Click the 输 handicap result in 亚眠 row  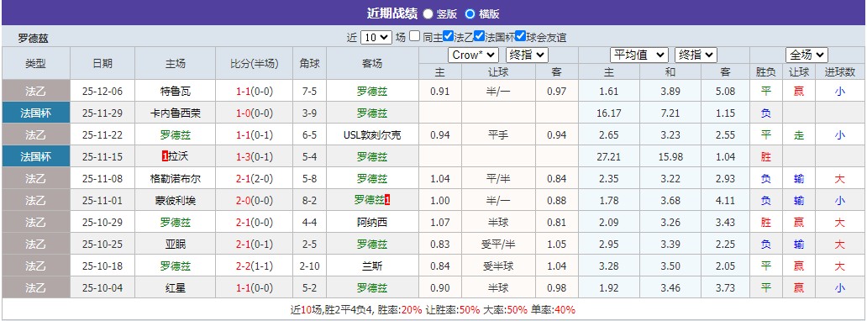[x=798, y=244]
